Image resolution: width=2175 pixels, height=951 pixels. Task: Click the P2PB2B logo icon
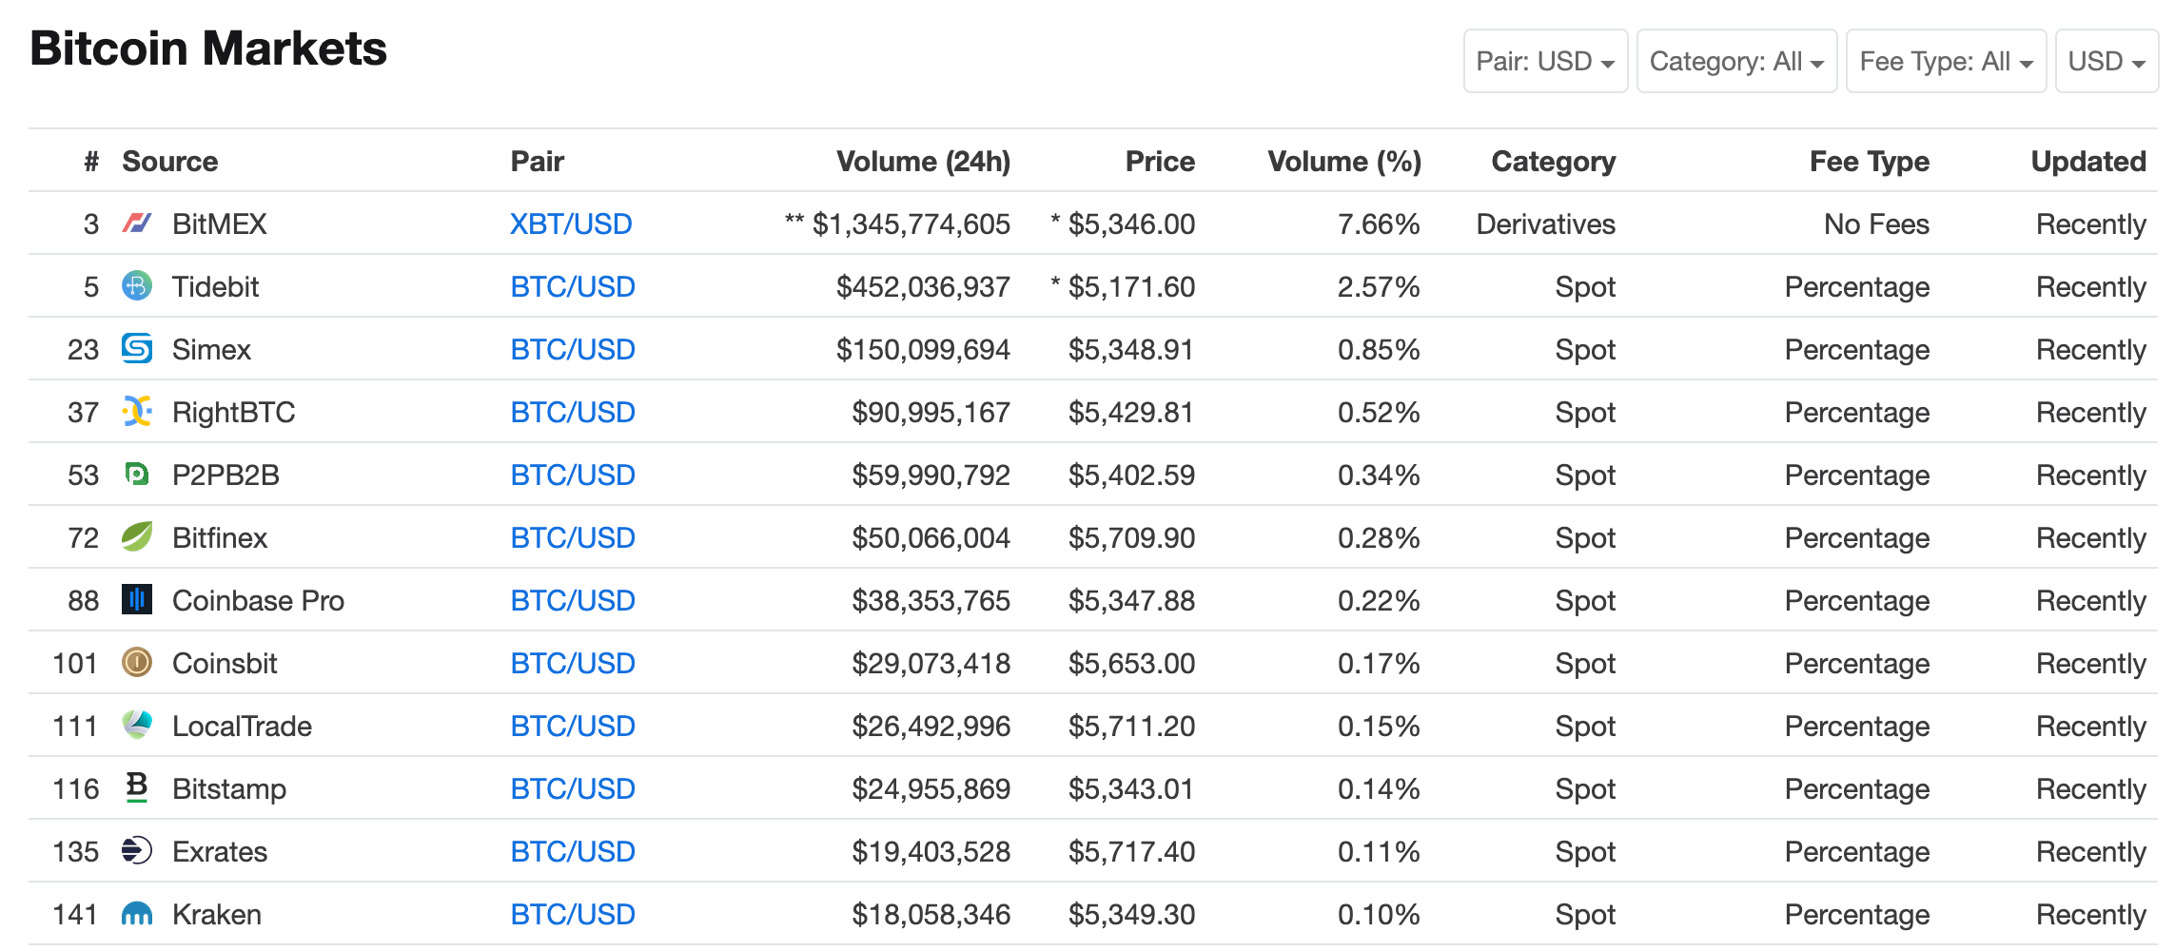[137, 475]
